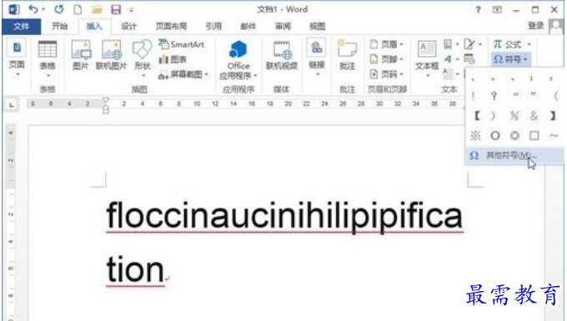The image size is (567, 321).
Task: Switch to the 视图 (View) tab
Action: (x=317, y=26)
